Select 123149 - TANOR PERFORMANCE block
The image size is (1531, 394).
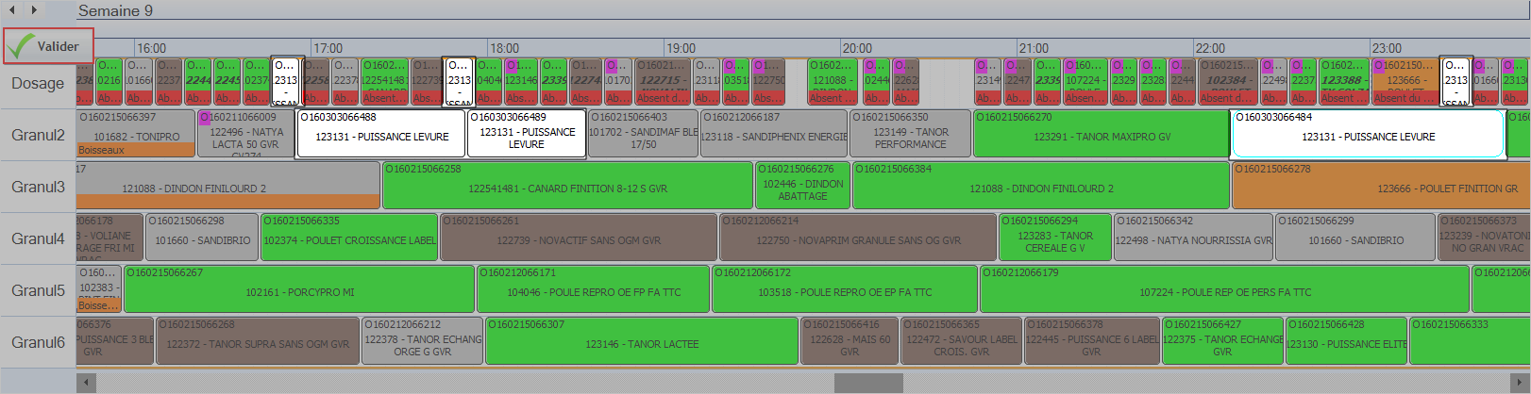(910, 134)
